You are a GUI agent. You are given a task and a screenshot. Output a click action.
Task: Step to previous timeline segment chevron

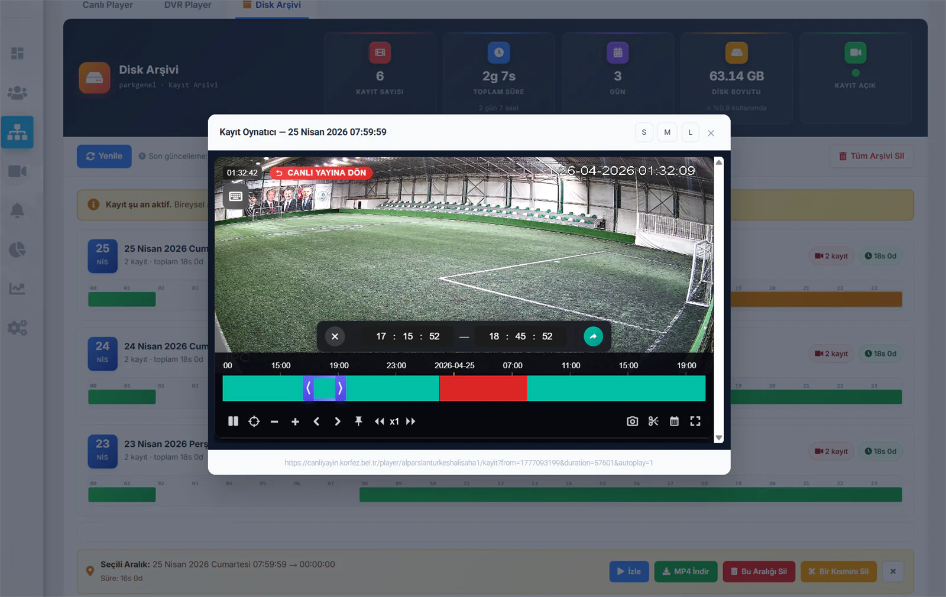(x=316, y=421)
